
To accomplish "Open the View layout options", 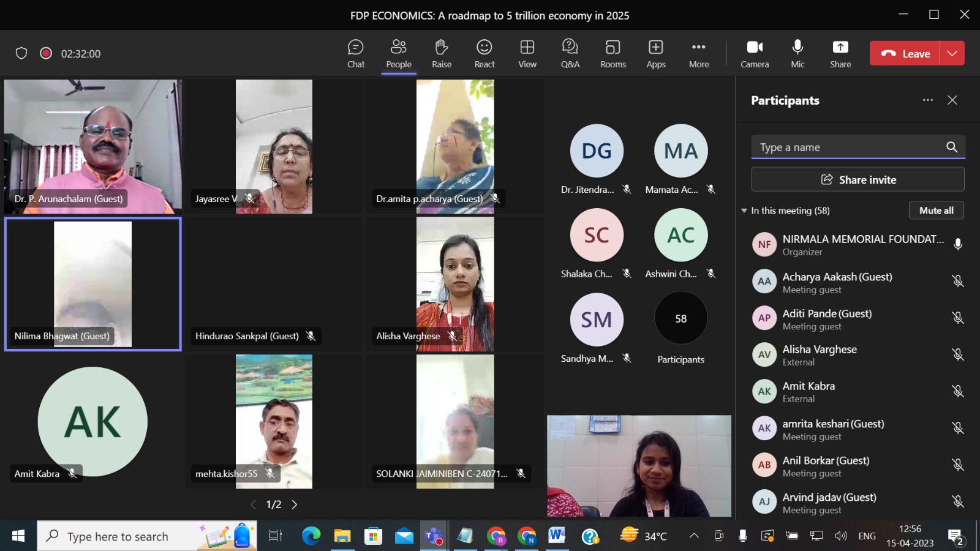I will point(527,54).
